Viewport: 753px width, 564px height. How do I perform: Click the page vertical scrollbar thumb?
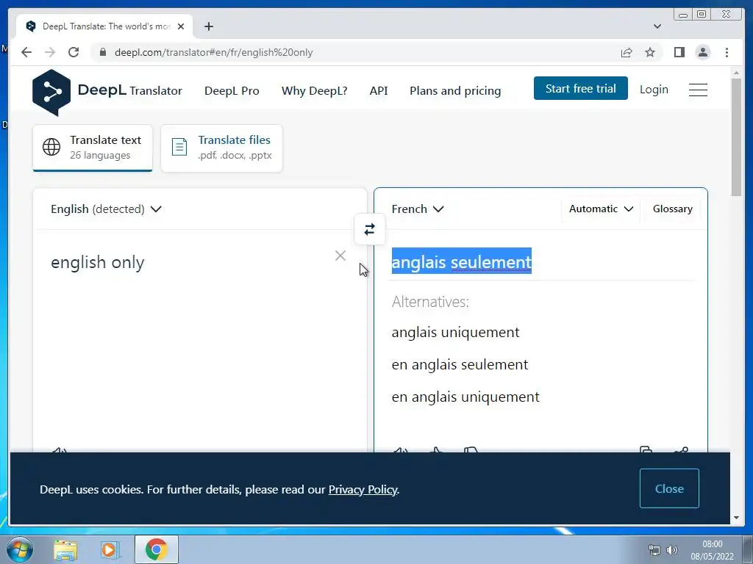pos(736,137)
